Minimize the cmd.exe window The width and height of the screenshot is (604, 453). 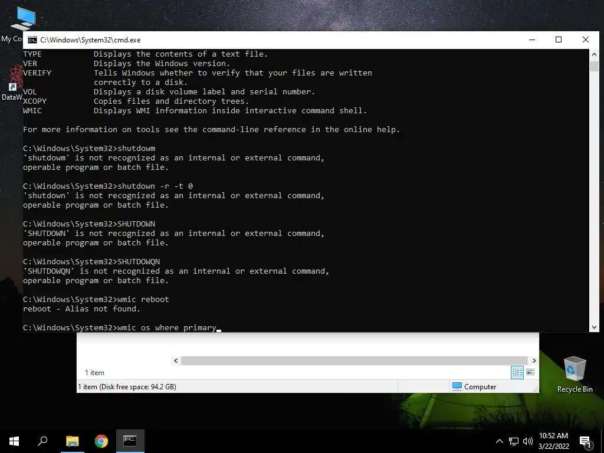coord(532,40)
